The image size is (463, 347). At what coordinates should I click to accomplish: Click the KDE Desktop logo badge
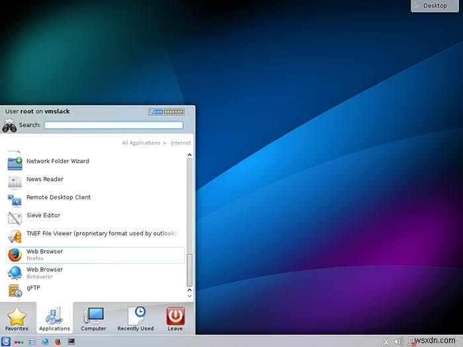[166, 112]
